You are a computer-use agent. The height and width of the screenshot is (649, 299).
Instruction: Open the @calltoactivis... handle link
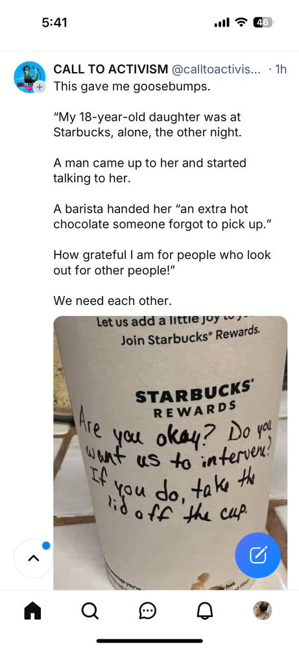[x=216, y=69]
